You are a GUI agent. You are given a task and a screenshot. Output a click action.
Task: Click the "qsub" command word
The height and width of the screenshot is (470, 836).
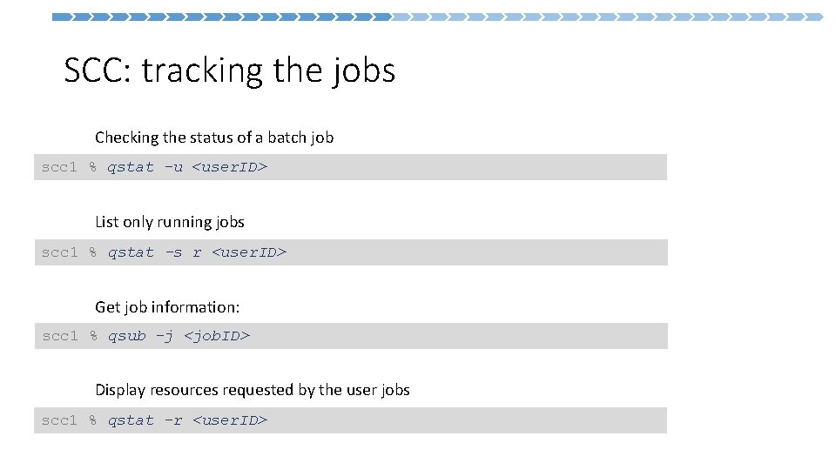pyautogui.click(x=126, y=336)
